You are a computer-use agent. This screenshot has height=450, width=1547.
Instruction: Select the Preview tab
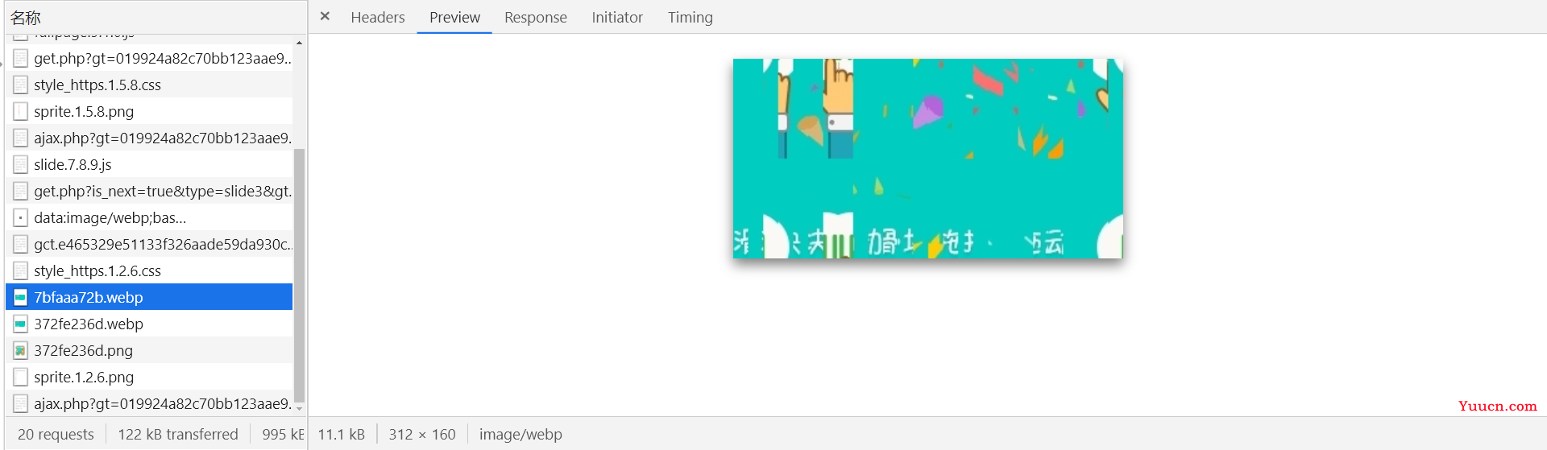click(454, 17)
